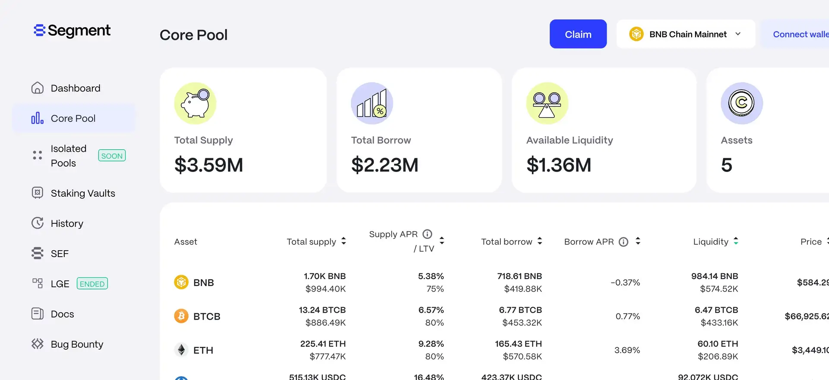829x380 pixels.
Task: Click the Total Borrow chart icon
Action: pyautogui.click(x=372, y=104)
